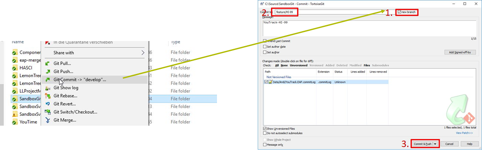Click the Help button
Viewport: 482px width, 156px height.
click(470, 144)
